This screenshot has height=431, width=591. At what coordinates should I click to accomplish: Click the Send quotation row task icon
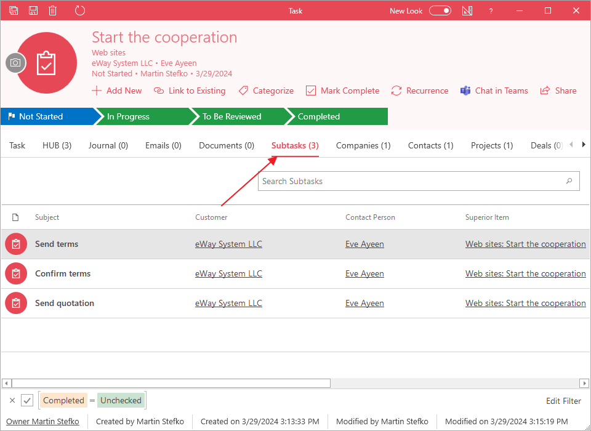point(16,303)
